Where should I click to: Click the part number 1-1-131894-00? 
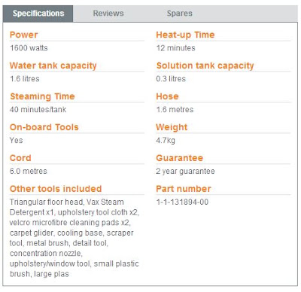click(182, 202)
